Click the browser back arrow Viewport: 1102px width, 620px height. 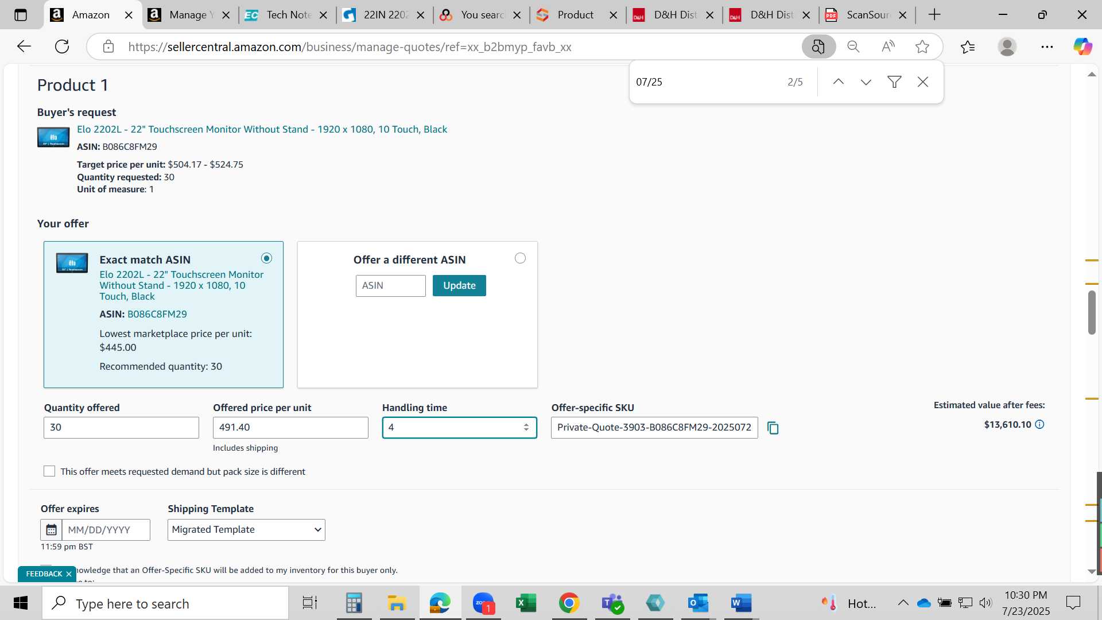tap(24, 46)
